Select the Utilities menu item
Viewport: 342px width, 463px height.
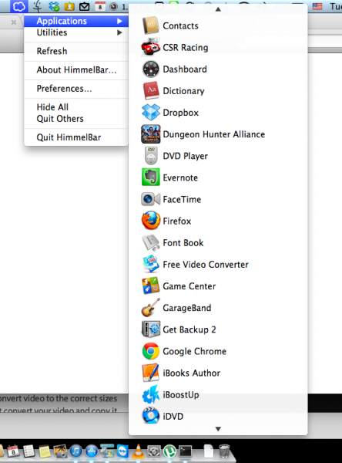76,32
